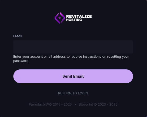Click the password reset instruction text
The image size is (147, 117).
(71, 59)
